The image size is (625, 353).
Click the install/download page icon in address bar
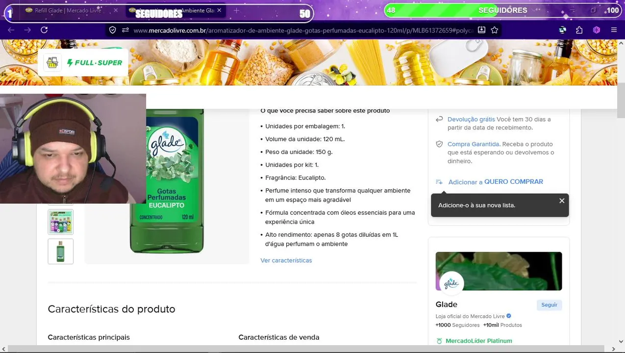pos(481,30)
